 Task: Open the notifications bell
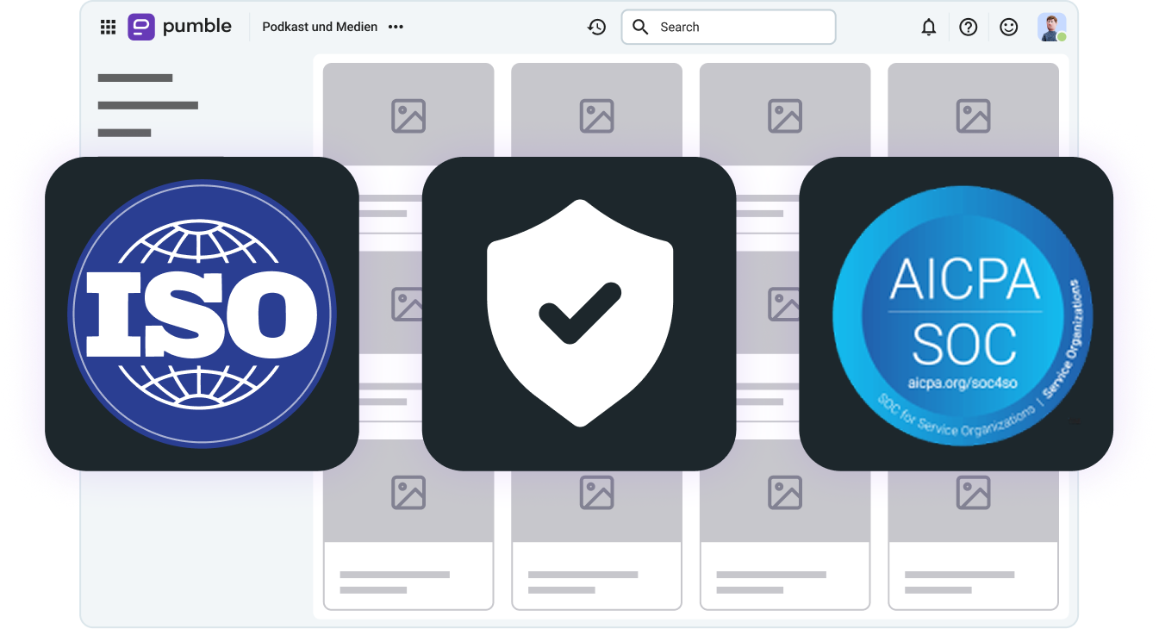pos(928,28)
